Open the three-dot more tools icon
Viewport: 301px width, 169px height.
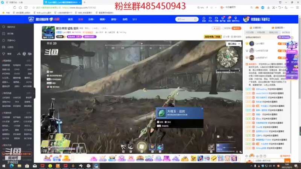[292, 8]
